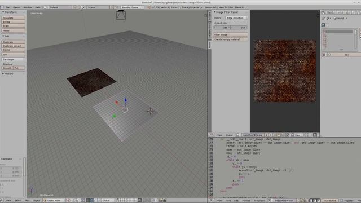Select the rusty textured plane in viewport
Viewport: 361px width, 203px height.
(x=91, y=82)
